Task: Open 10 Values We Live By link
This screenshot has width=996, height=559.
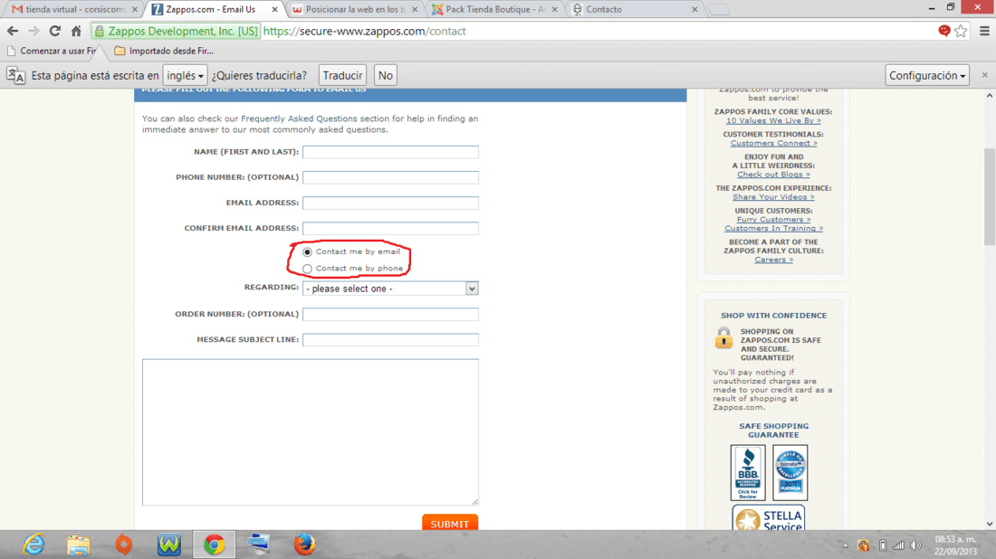Action: (x=773, y=120)
